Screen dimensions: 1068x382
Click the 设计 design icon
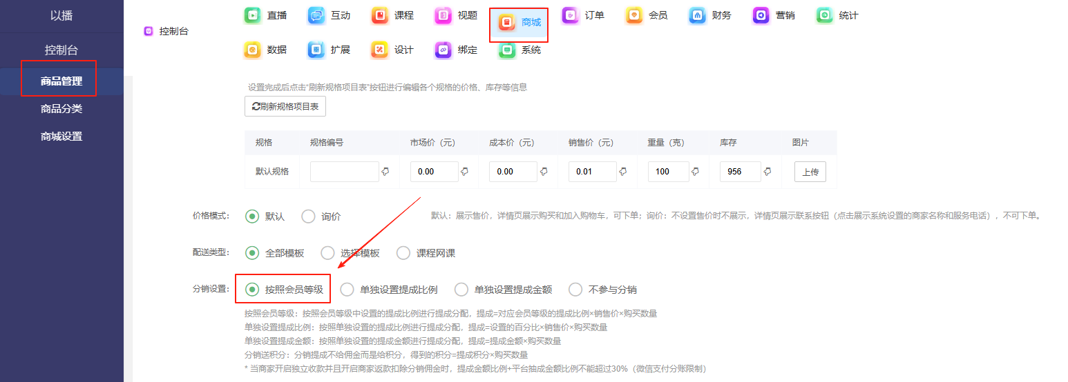[x=380, y=50]
